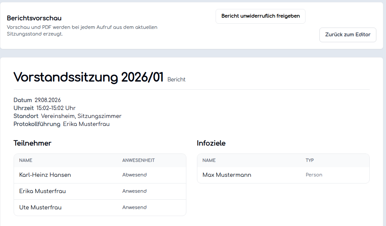The width and height of the screenshot is (386, 226).
Task: Select 'Max Mustermann' in Infoziele table
Action: pyautogui.click(x=227, y=175)
